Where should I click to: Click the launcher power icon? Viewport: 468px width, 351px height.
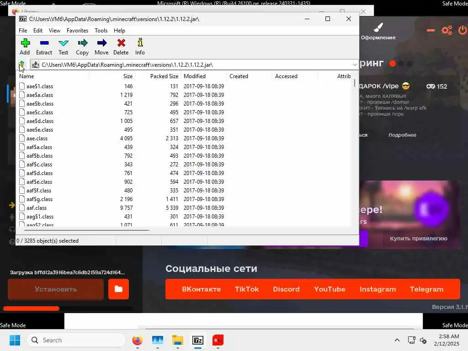[x=463, y=30]
